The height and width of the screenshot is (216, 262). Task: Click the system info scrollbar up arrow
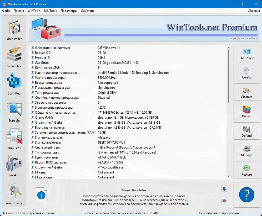[228, 48]
